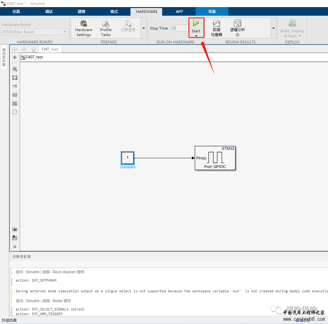Select the F407_test model tab
328x324 pixels.
point(50,49)
